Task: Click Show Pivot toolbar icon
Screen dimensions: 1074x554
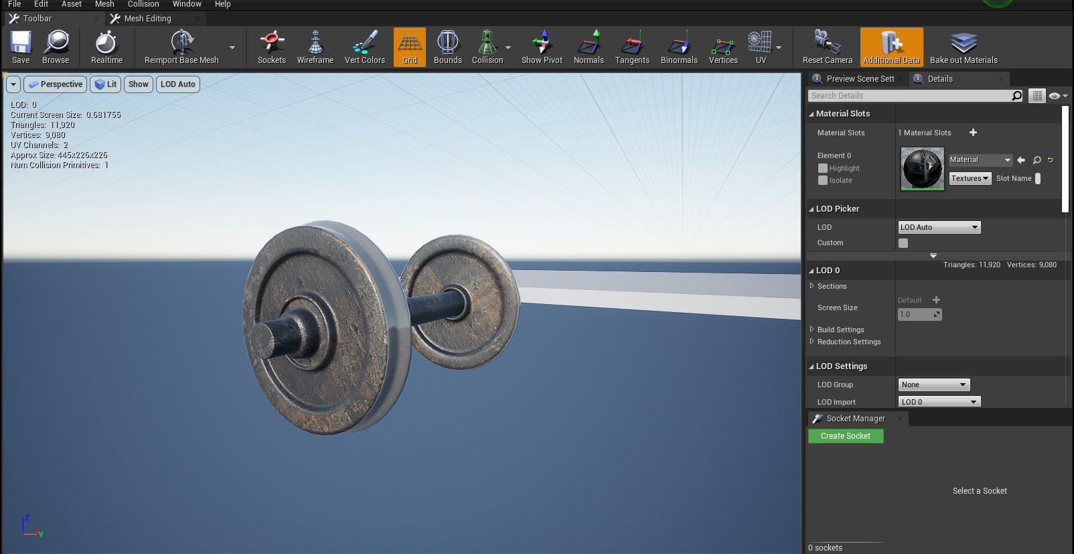Action: [542, 48]
